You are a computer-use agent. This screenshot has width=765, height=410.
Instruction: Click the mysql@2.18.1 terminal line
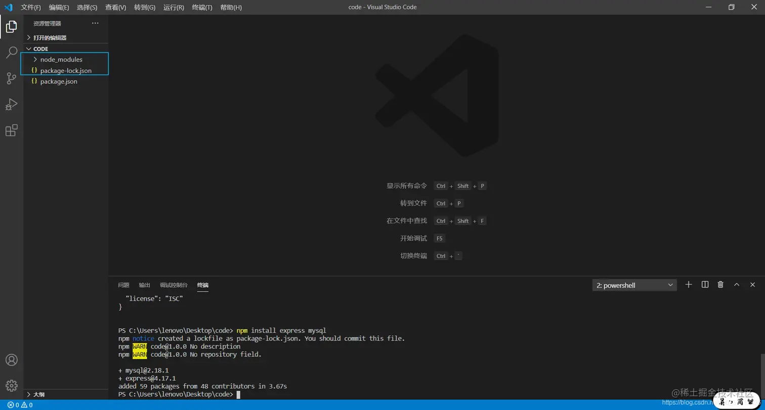pyautogui.click(x=144, y=371)
